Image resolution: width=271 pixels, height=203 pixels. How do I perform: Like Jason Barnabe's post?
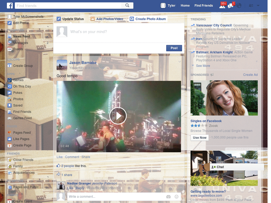tap(60, 157)
